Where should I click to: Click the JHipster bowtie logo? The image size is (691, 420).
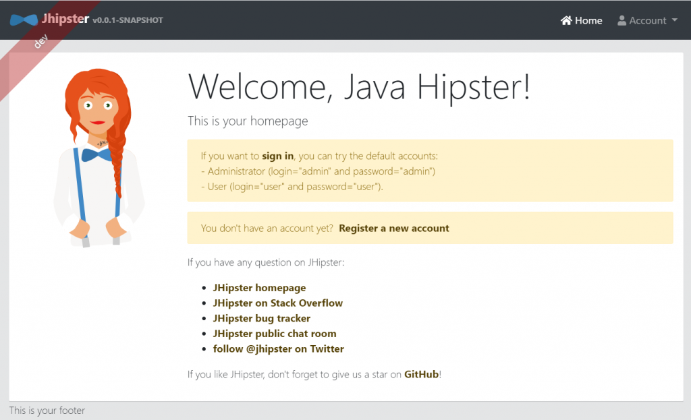(x=23, y=20)
